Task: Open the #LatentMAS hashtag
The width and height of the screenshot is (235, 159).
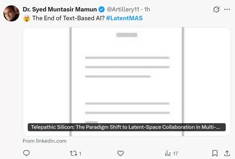Action: pos(124,18)
